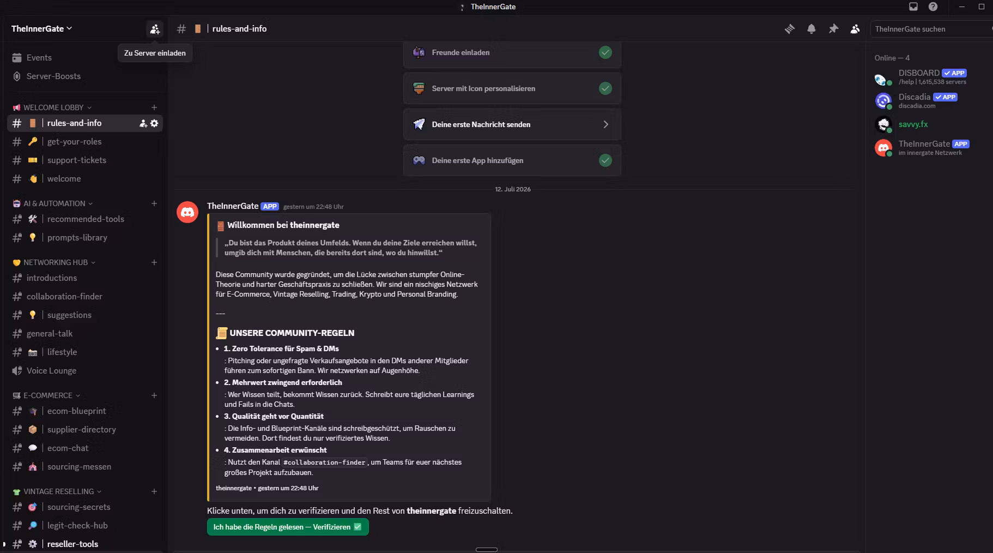Toggle the member list icon
The width and height of the screenshot is (993, 553).
pos(855,29)
